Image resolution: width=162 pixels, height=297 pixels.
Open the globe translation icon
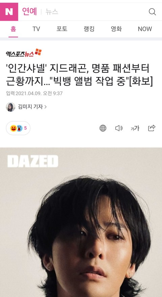pos(103,128)
